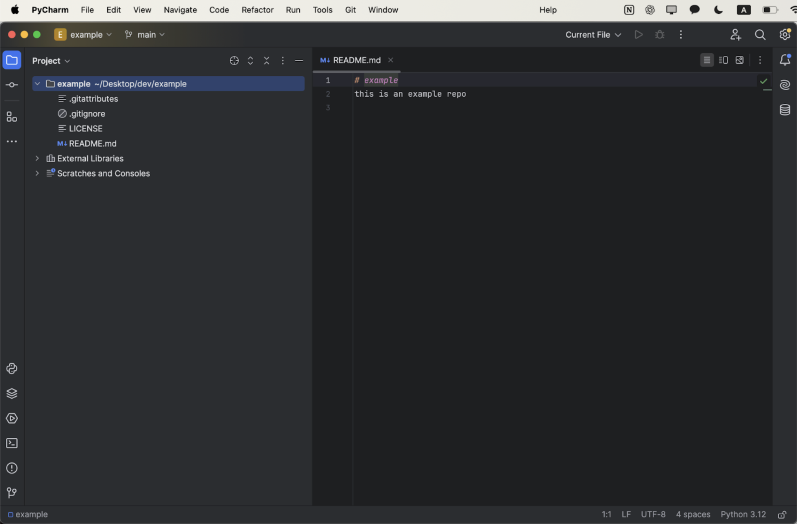
Task: Open the Terminal tool window
Action: point(12,443)
